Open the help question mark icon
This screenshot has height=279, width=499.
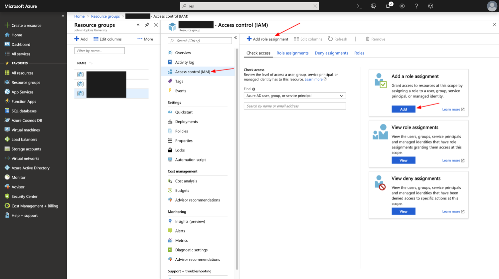(416, 6)
